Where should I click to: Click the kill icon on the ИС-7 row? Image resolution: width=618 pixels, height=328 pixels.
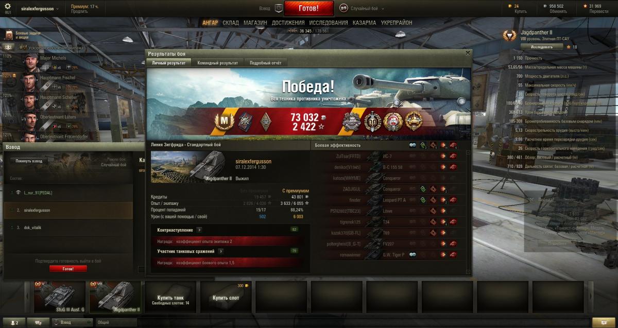(453, 156)
